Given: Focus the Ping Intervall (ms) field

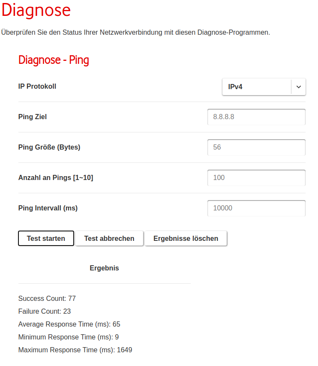Looking at the screenshot, I should [x=256, y=208].
